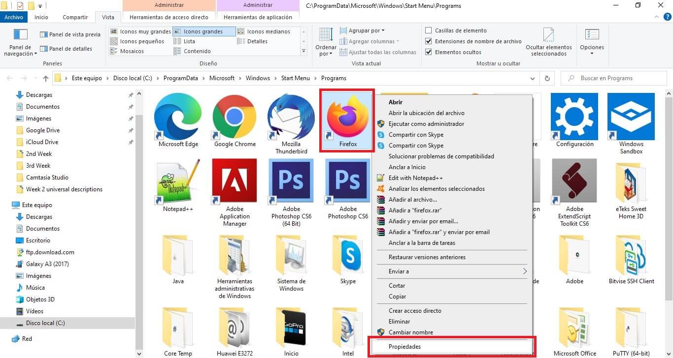Toggle Panel de vista previa

pos(70,34)
